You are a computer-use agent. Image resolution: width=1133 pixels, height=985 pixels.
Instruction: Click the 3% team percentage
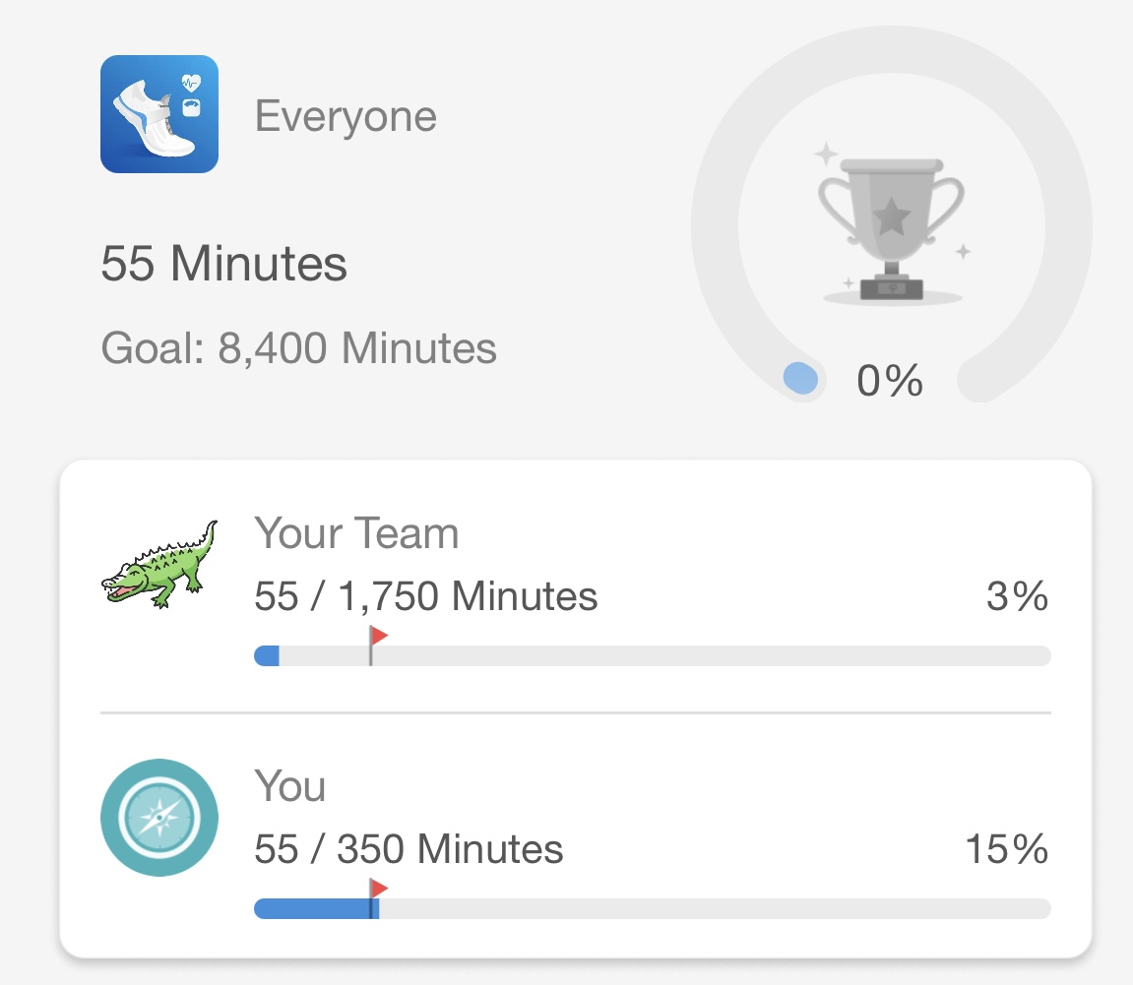pyautogui.click(x=1018, y=596)
